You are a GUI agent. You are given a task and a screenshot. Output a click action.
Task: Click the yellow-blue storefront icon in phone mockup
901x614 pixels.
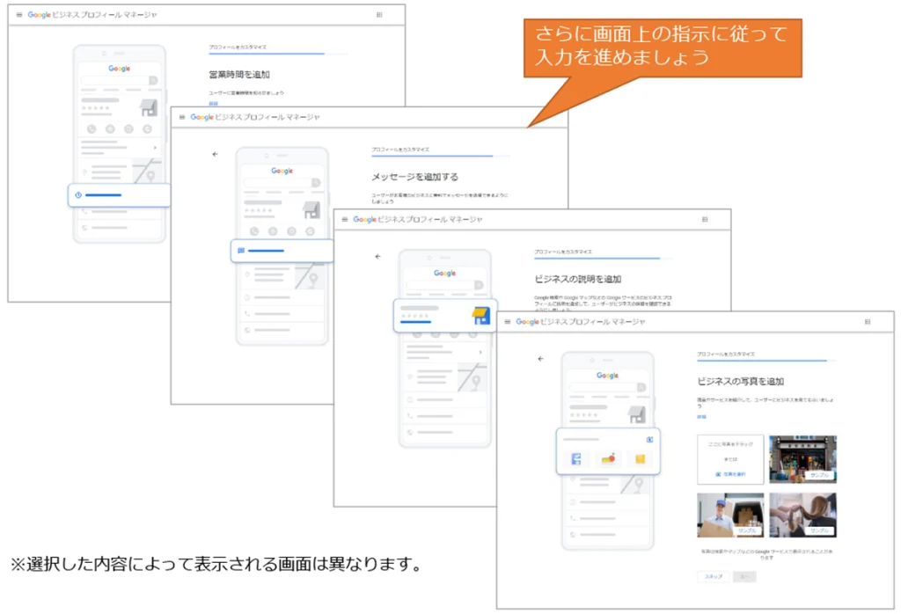click(x=480, y=315)
